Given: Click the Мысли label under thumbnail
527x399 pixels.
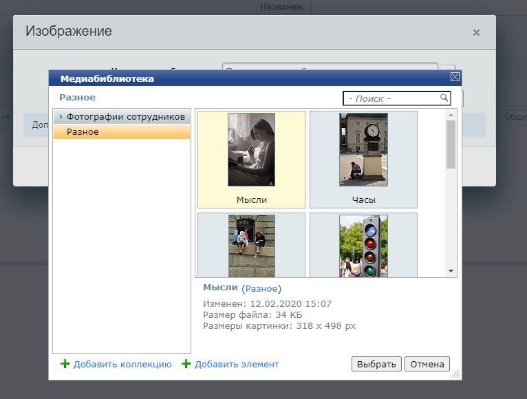Looking at the screenshot, I should (x=252, y=199).
